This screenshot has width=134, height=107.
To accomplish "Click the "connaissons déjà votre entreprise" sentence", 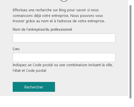I will [41, 15].
